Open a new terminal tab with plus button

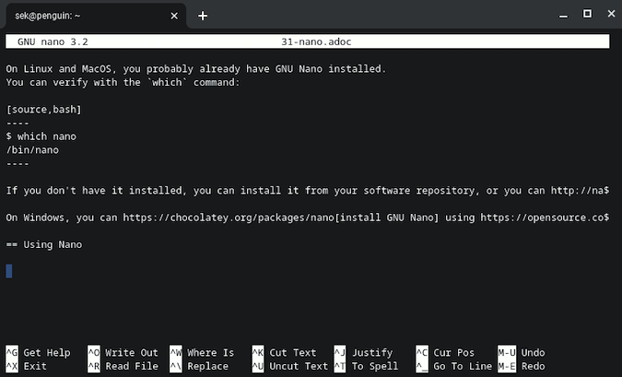(203, 15)
